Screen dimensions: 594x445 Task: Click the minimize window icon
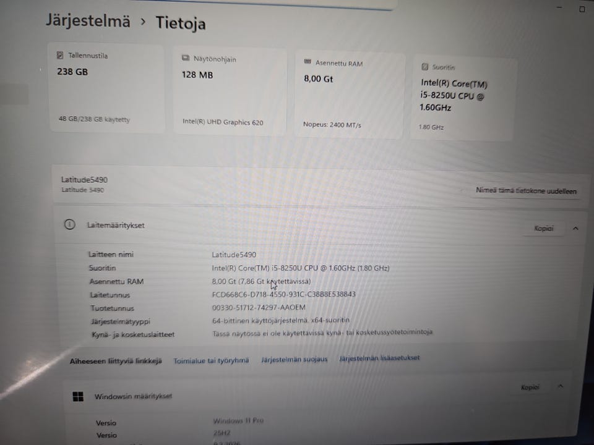[560, 7]
